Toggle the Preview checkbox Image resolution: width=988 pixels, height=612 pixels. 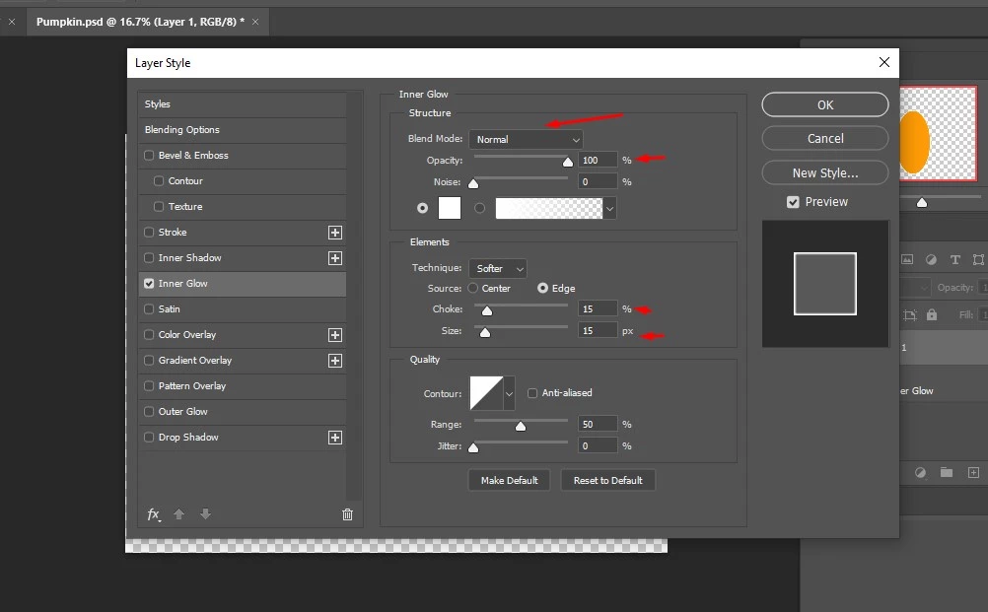793,202
